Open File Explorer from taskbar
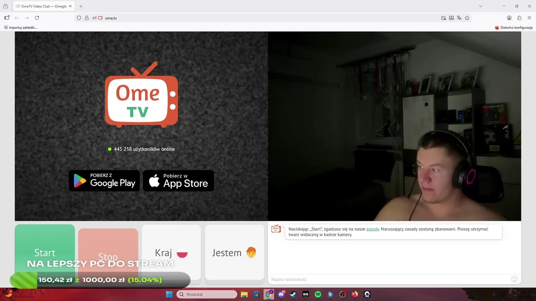The image size is (536, 301). coord(244,294)
